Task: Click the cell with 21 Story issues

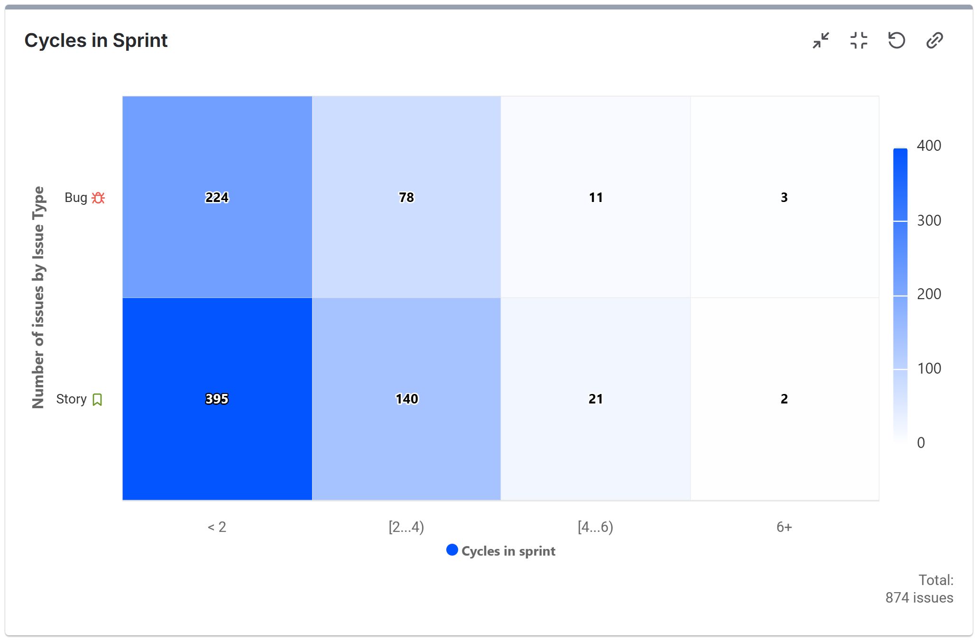Action: point(595,399)
